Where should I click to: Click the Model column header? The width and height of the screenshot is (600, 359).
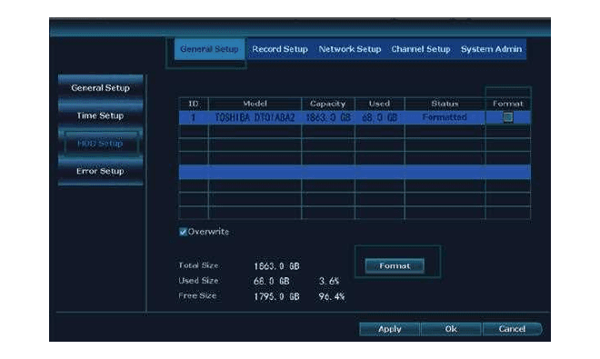tap(255, 104)
